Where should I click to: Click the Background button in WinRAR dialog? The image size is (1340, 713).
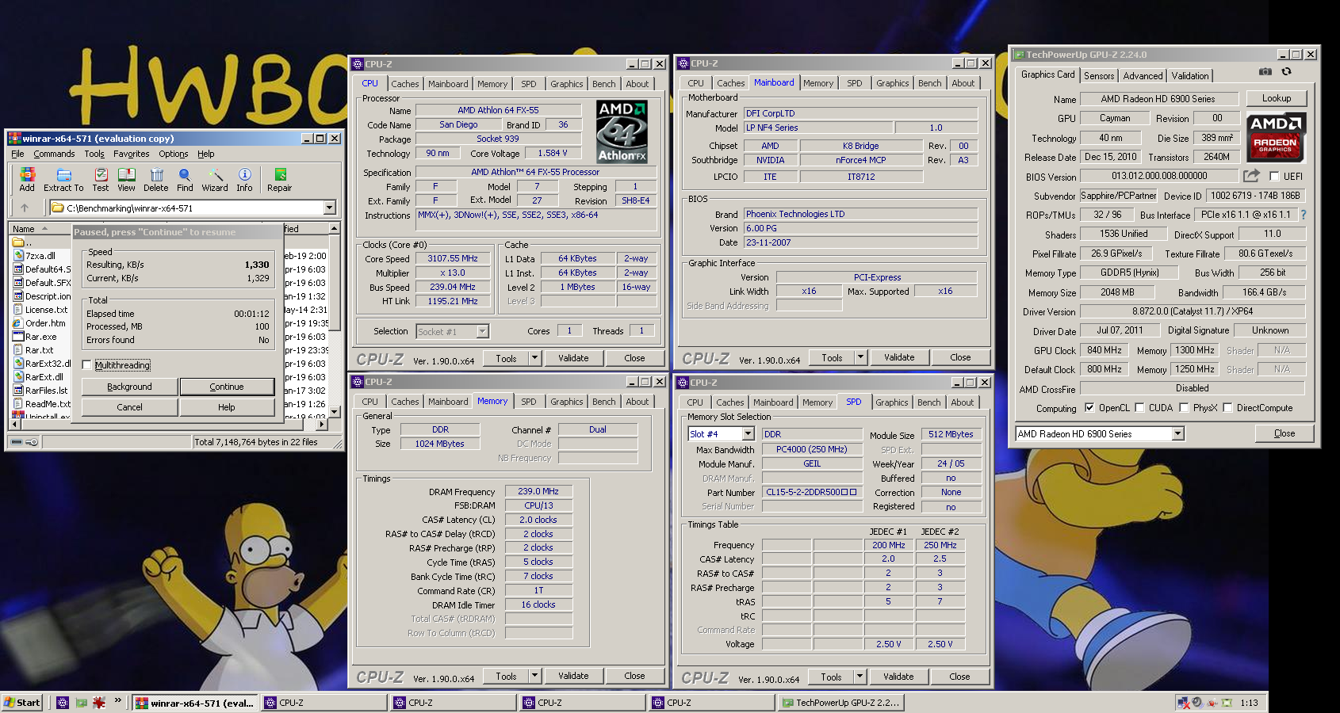pos(129,387)
